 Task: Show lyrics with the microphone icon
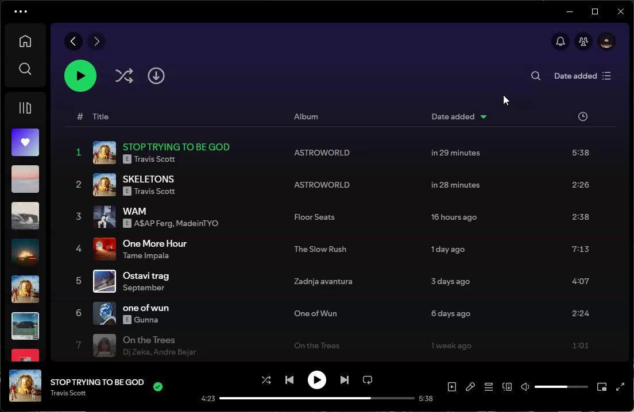[470, 387]
